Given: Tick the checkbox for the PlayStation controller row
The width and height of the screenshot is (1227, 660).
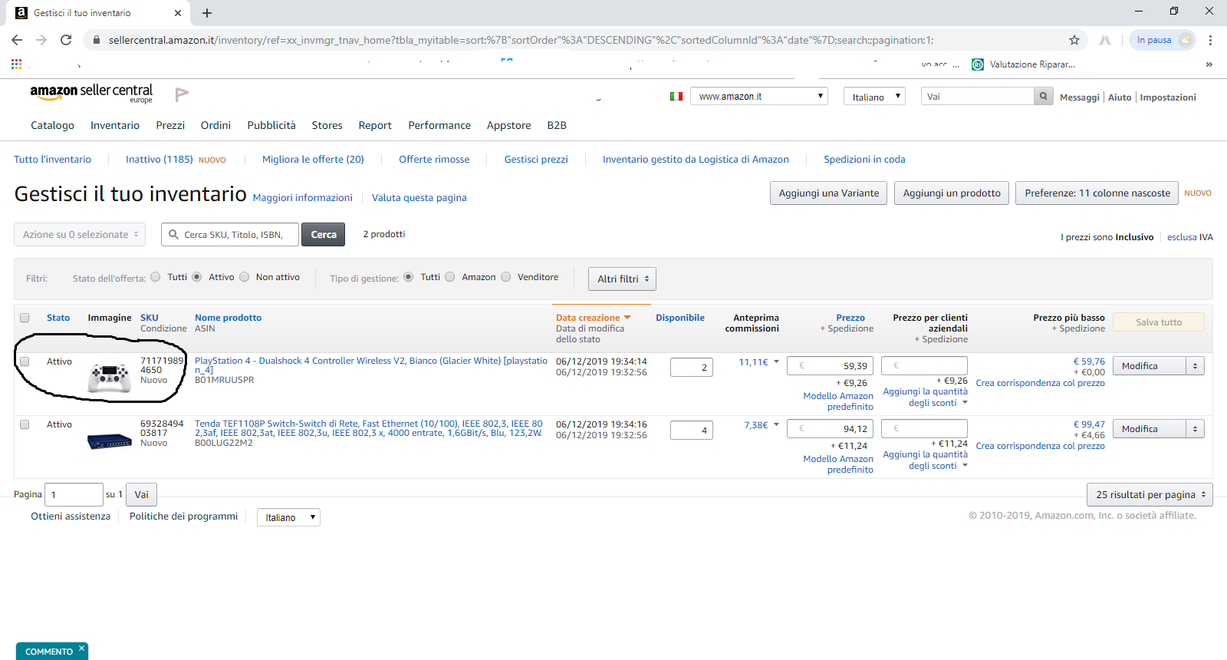Looking at the screenshot, I should (25, 361).
